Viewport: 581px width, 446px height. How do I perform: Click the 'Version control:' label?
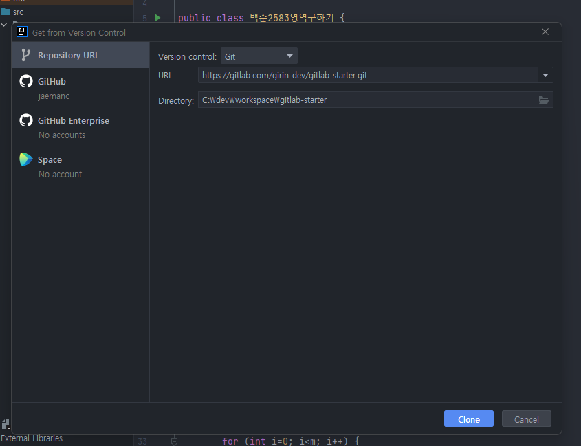point(187,56)
